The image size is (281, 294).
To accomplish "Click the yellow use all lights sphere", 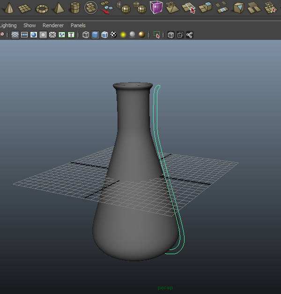I will (123, 35).
